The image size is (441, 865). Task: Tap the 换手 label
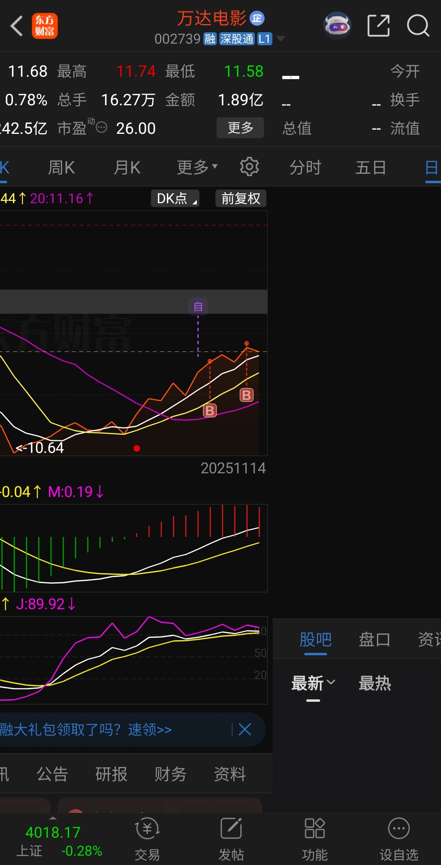click(x=405, y=100)
